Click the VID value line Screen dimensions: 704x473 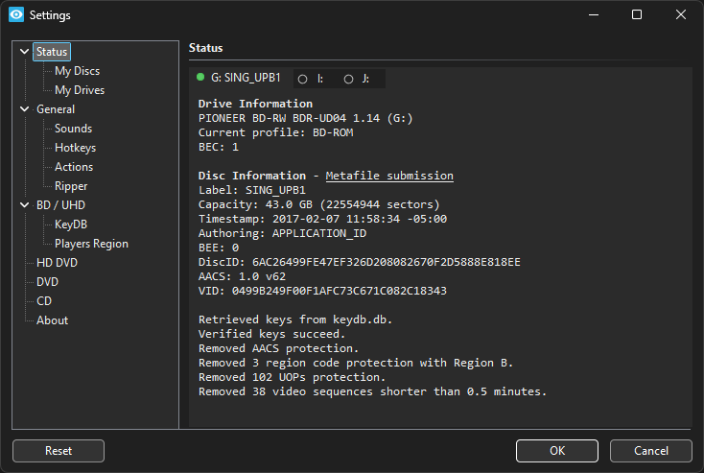point(323,291)
